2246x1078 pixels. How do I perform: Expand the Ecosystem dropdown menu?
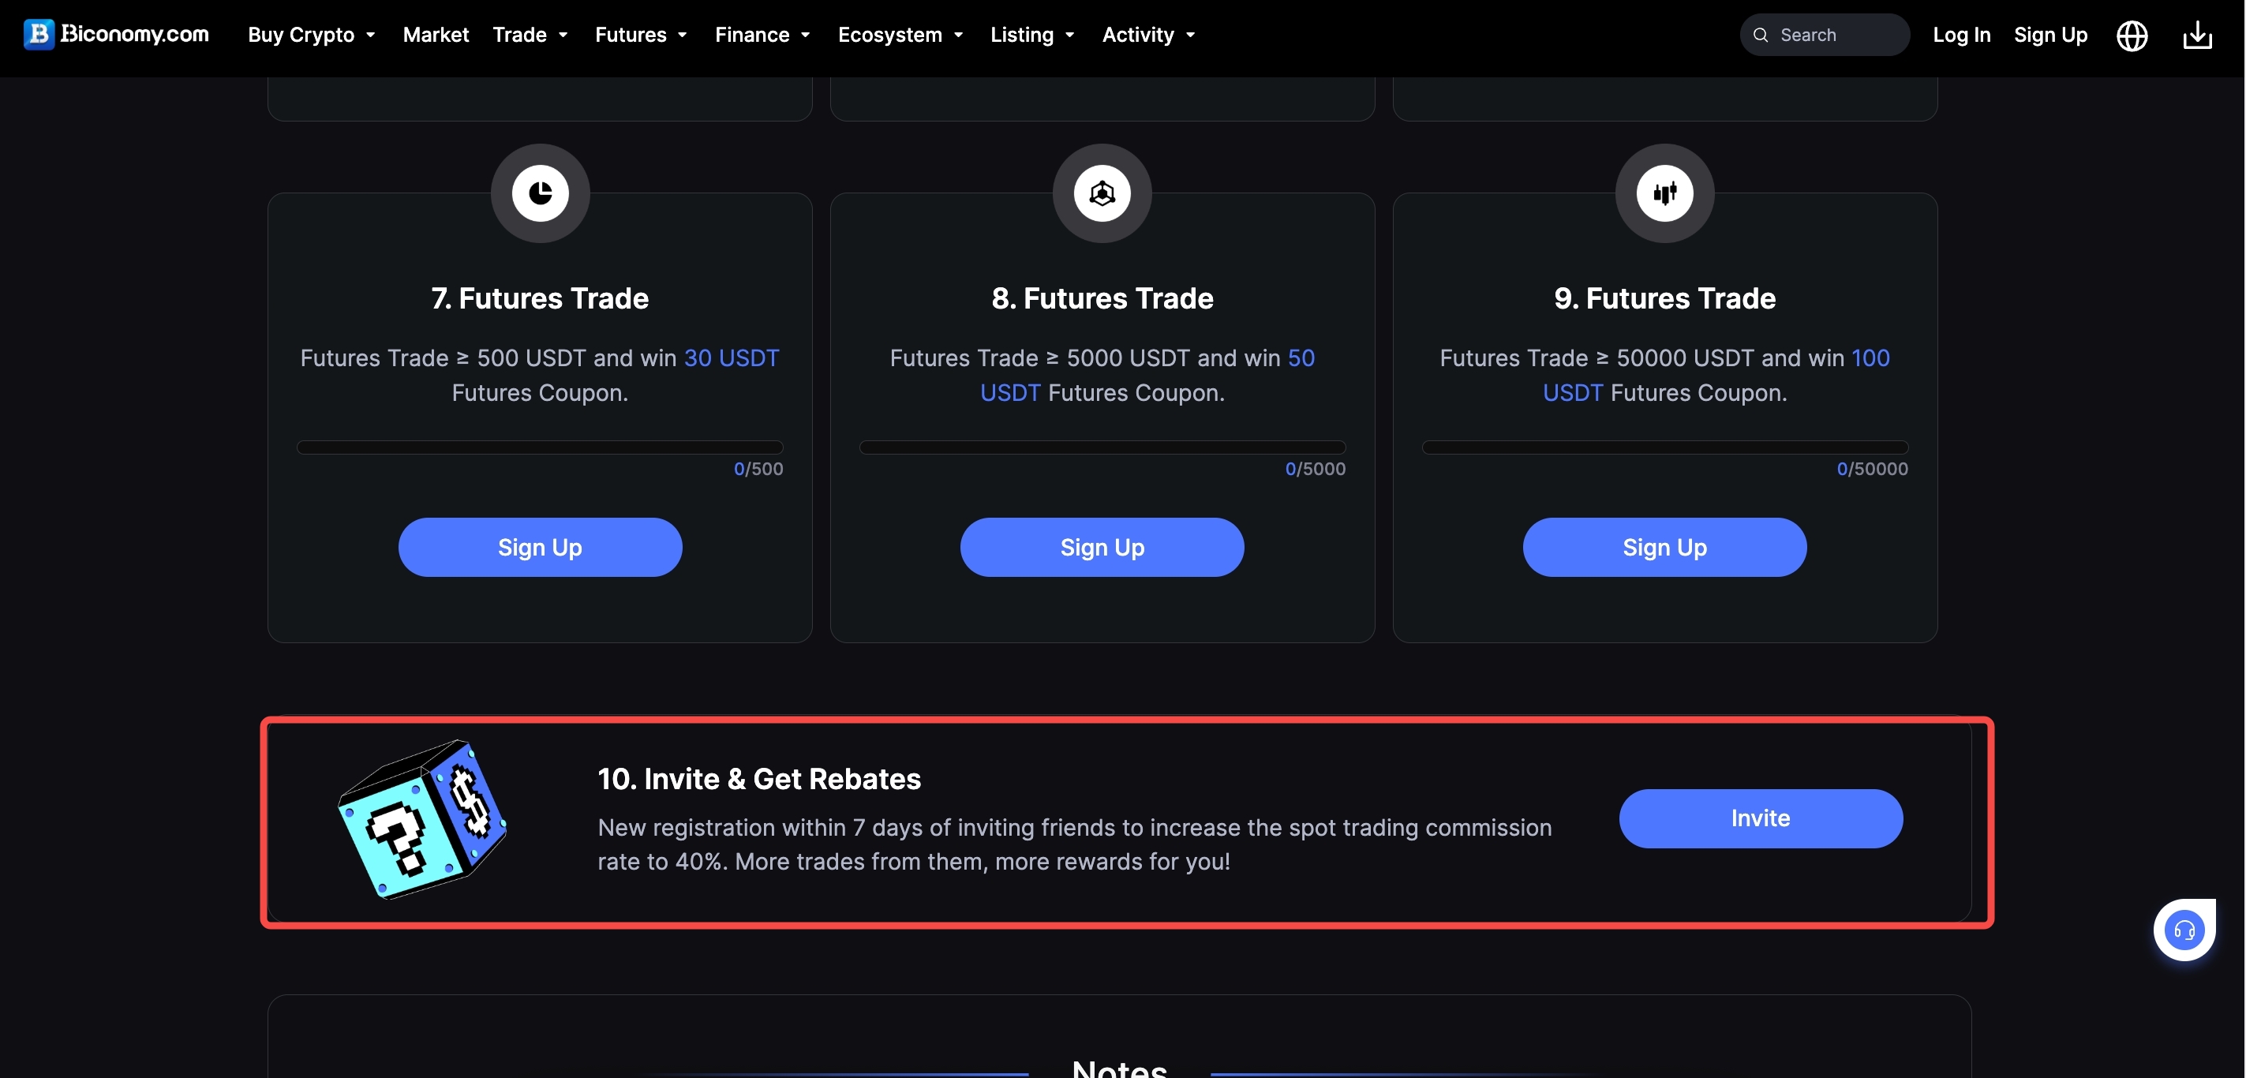coord(900,35)
